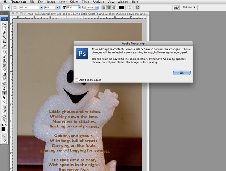Screen dimensions: 226x171
Task: Open the Apple menu
Action: coord(5,2)
